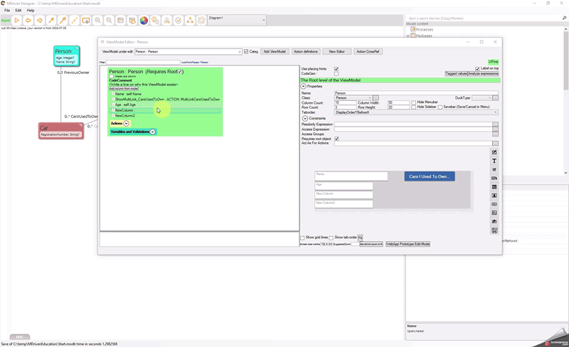Open the File menu
Image resolution: width=569 pixels, height=347 pixels.
click(7, 11)
